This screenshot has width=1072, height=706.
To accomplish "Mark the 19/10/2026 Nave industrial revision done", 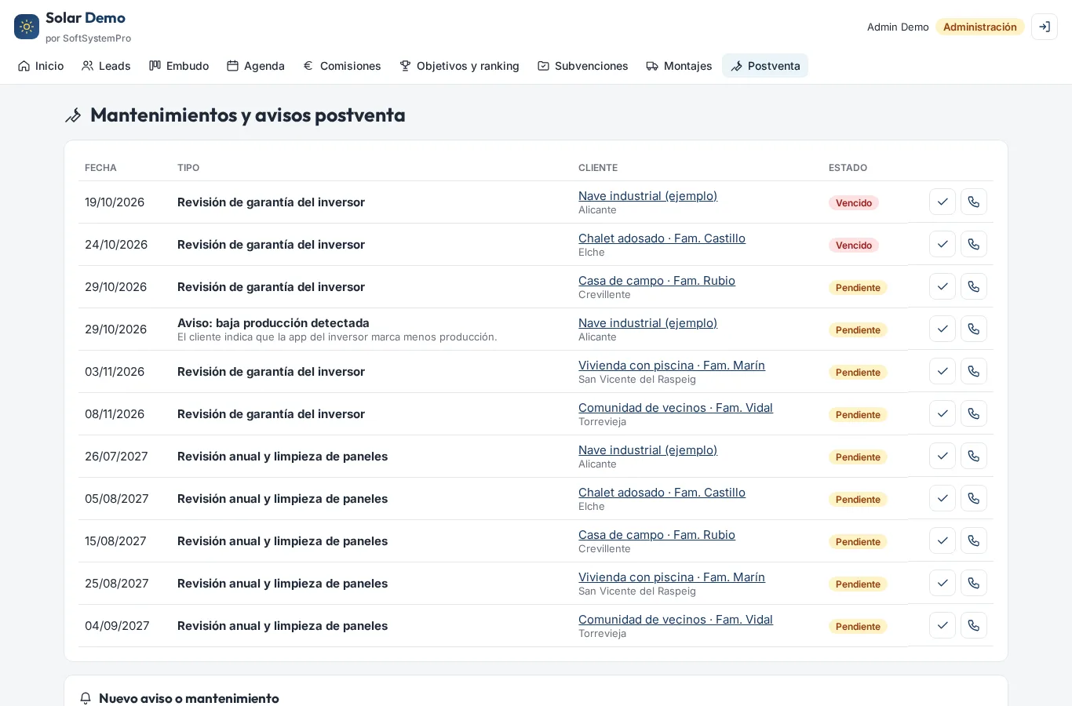I will click(943, 202).
